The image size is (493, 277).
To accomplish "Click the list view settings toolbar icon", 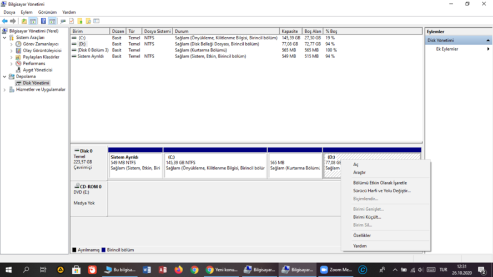I will tap(97, 21).
